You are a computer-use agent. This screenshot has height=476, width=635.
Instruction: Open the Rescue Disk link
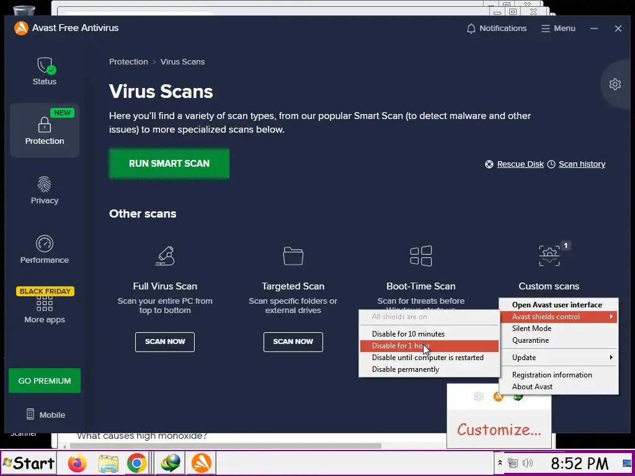tap(520, 164)
